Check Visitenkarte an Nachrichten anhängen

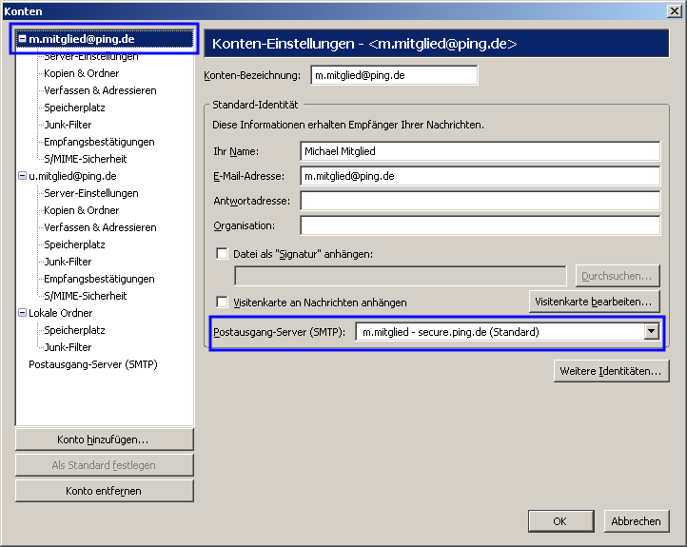(223, 303)
